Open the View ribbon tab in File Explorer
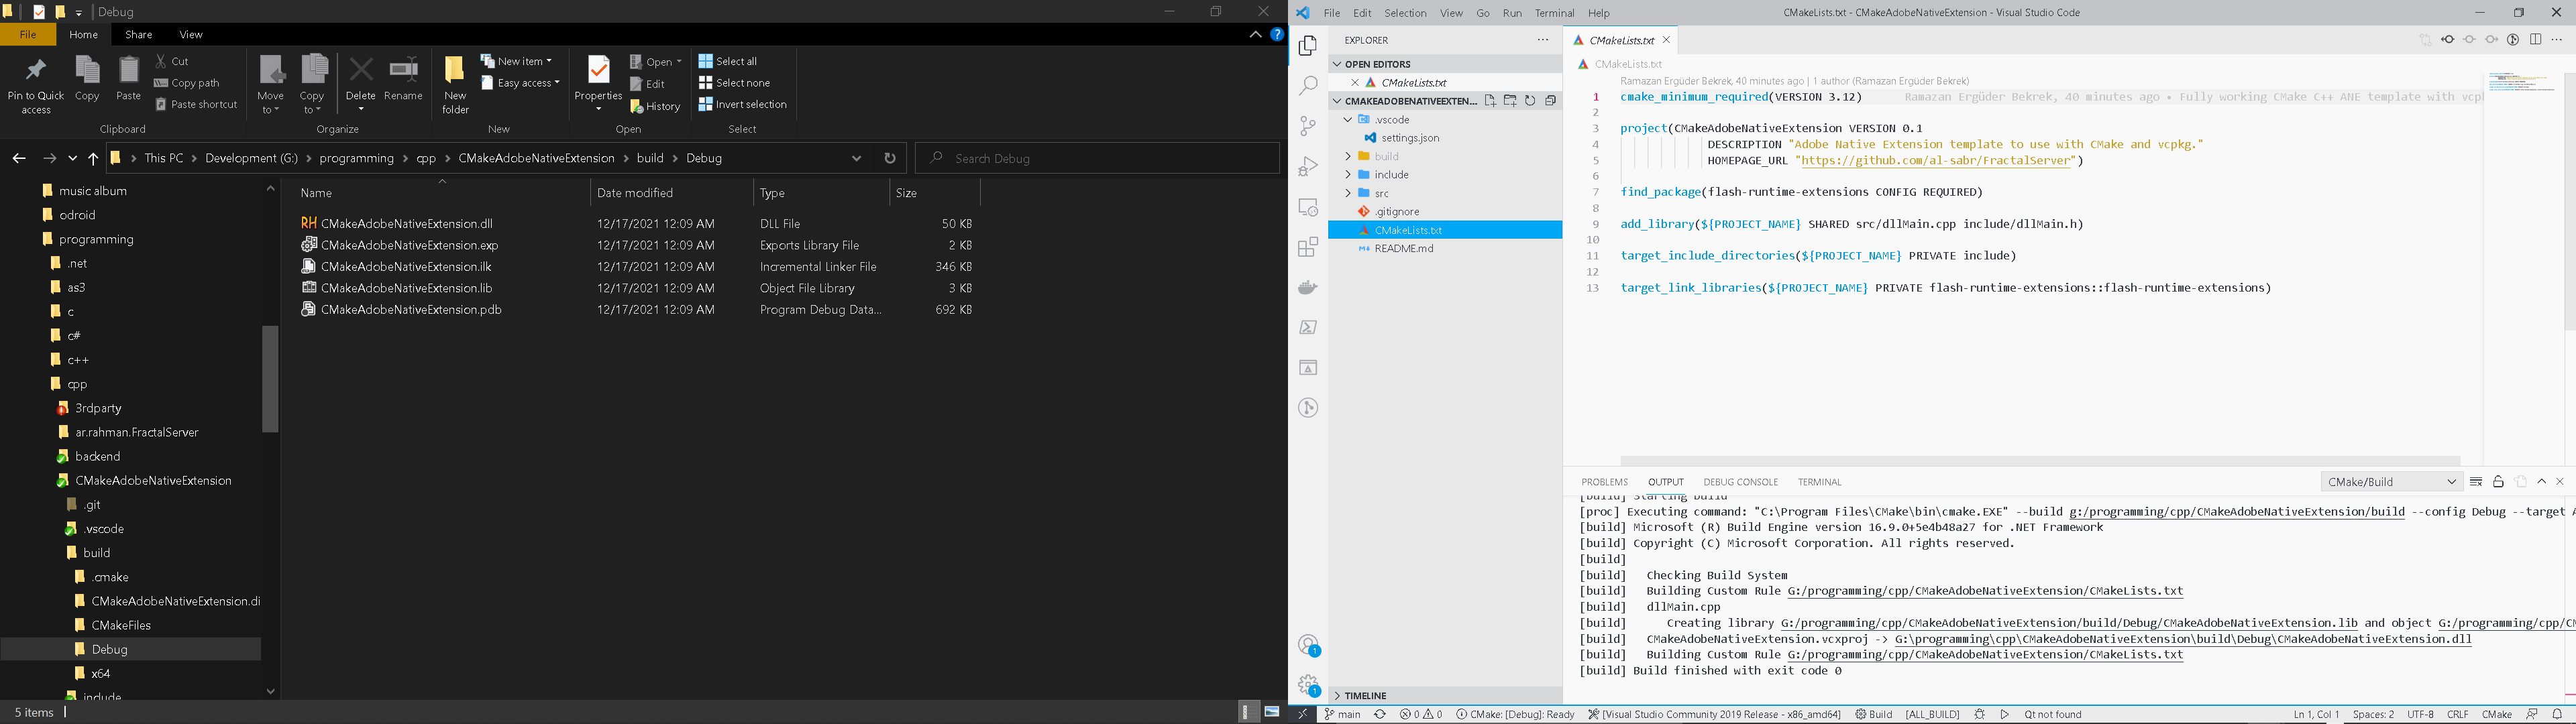The width and height of the screenshot is (2576, 724). click(x=191, y=35)
